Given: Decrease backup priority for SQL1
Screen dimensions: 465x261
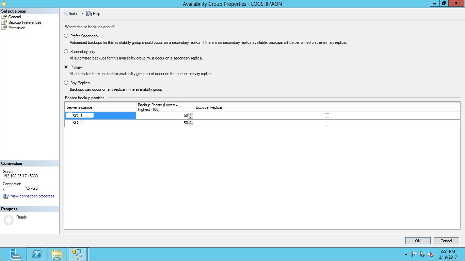Looking at the screenshot, I should pos(191,117).
